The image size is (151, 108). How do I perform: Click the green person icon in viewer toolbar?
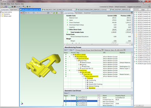57,13
